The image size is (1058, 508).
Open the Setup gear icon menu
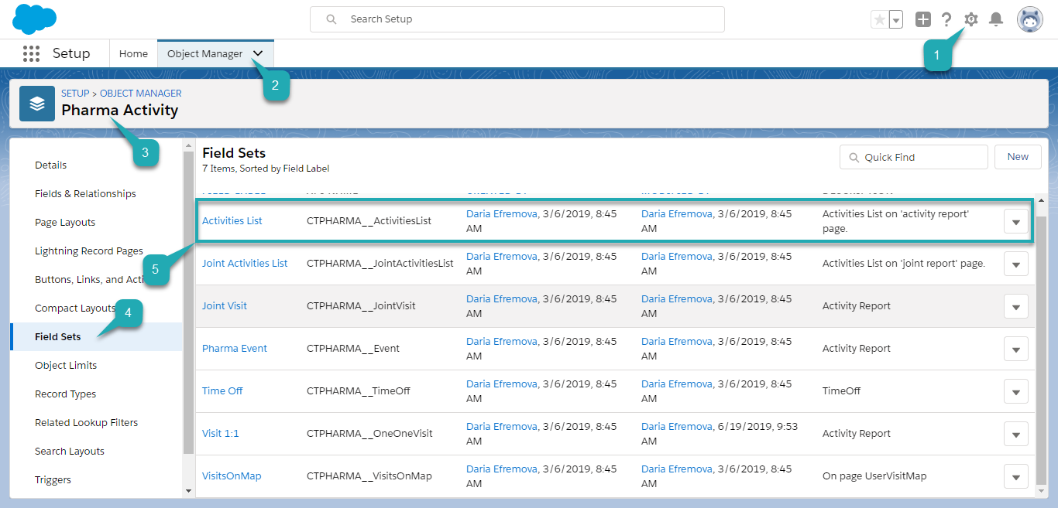tap(970, 19)
